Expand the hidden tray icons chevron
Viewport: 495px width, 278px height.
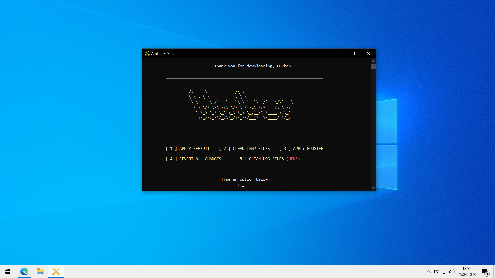point(428,272)
